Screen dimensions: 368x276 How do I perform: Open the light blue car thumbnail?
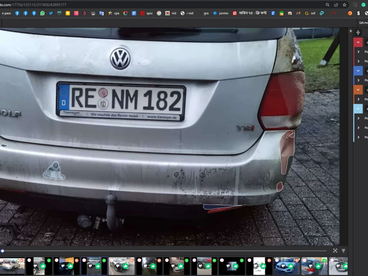[287, 266]
